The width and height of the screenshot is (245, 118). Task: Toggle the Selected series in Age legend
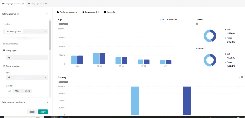point(172,20)
